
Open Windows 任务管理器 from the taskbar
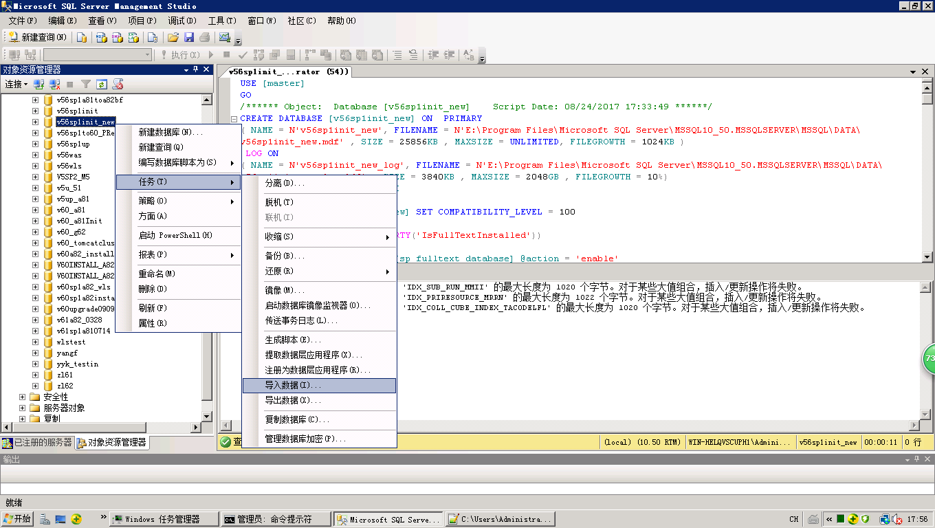(x=163, y=519)
